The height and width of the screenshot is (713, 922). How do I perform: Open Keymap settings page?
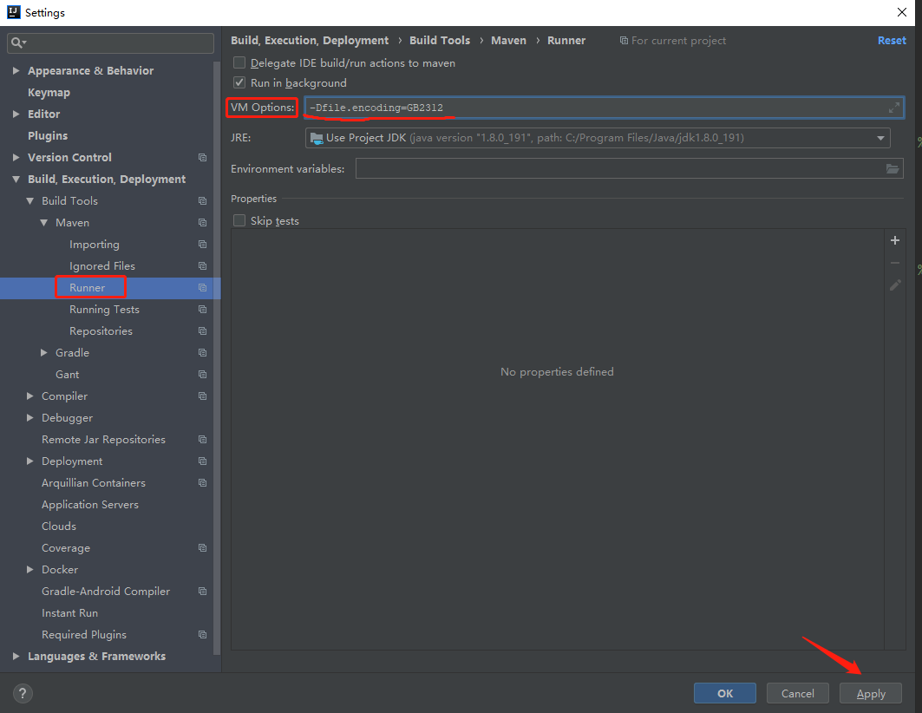click(x=49, y=92)
